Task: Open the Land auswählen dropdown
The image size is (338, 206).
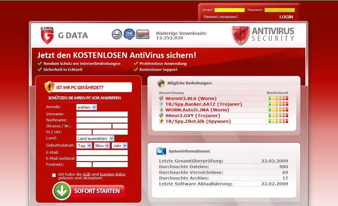Action: pyautogui.click(x=95, y=138)
